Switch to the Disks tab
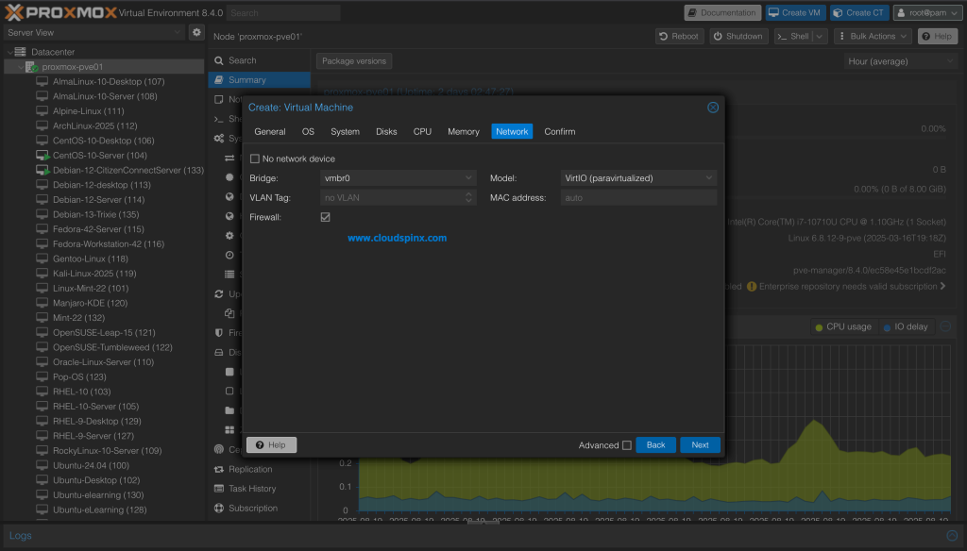The image size is (967, 551). [386, 132]
